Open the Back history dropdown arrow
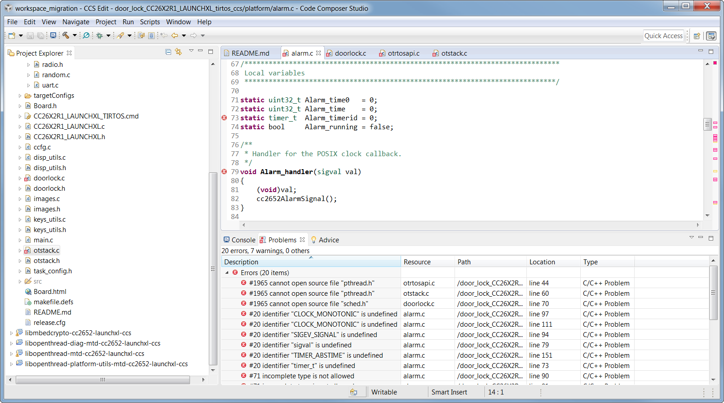 point(184,36)
